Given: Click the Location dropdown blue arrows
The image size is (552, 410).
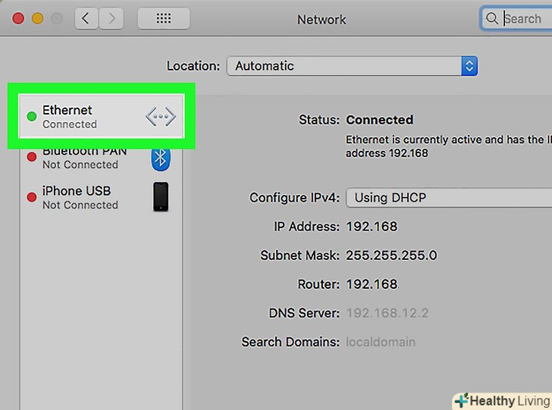Looking at the screenshot, I should point(469,66).
